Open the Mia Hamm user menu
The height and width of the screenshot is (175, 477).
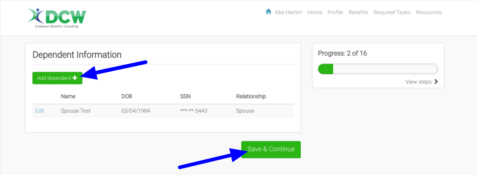tap(288, 12)
